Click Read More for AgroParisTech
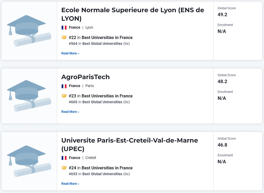Image resolution: width=264 pixels, height=193 pixels. click(70, 111)
